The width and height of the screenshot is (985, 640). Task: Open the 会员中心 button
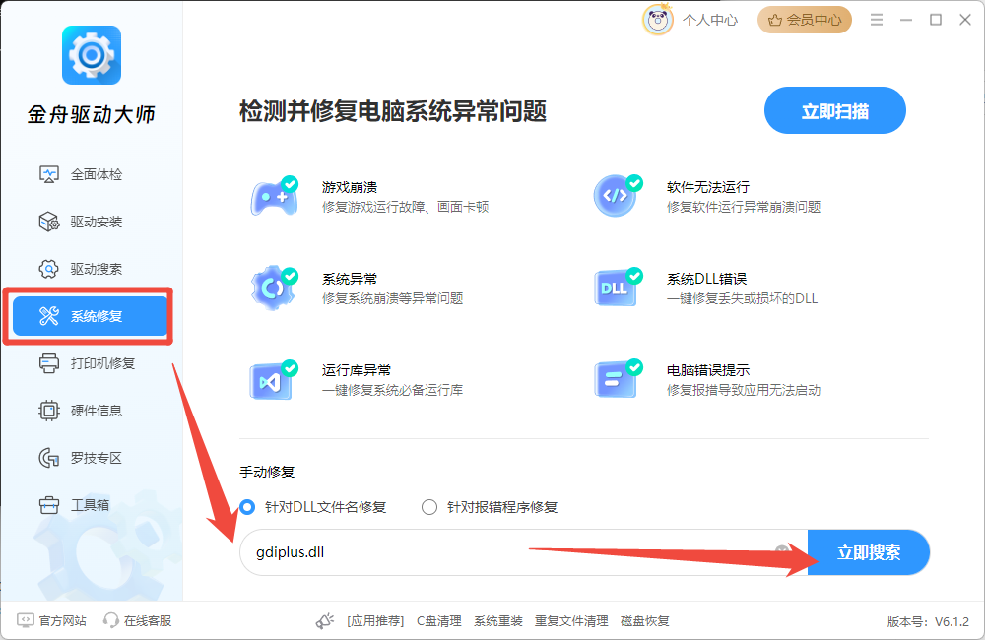(x=805, y=20)
